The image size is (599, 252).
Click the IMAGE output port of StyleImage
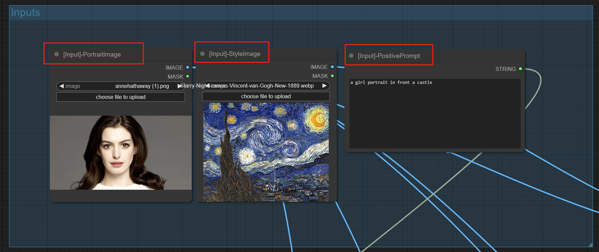332,67
